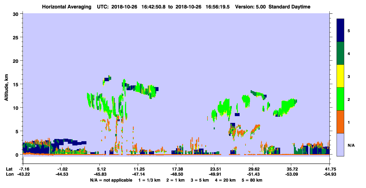Click the dark blue 80 km color swatch
Viewport: 366px width, 188px height.
(340, 30)
